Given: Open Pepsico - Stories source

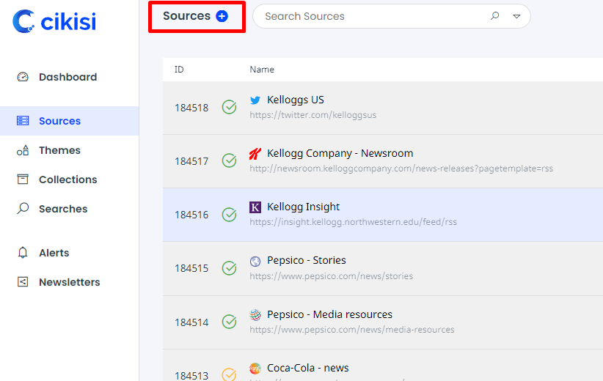Looking at the screenshot, I should click(x=307, y=260).
